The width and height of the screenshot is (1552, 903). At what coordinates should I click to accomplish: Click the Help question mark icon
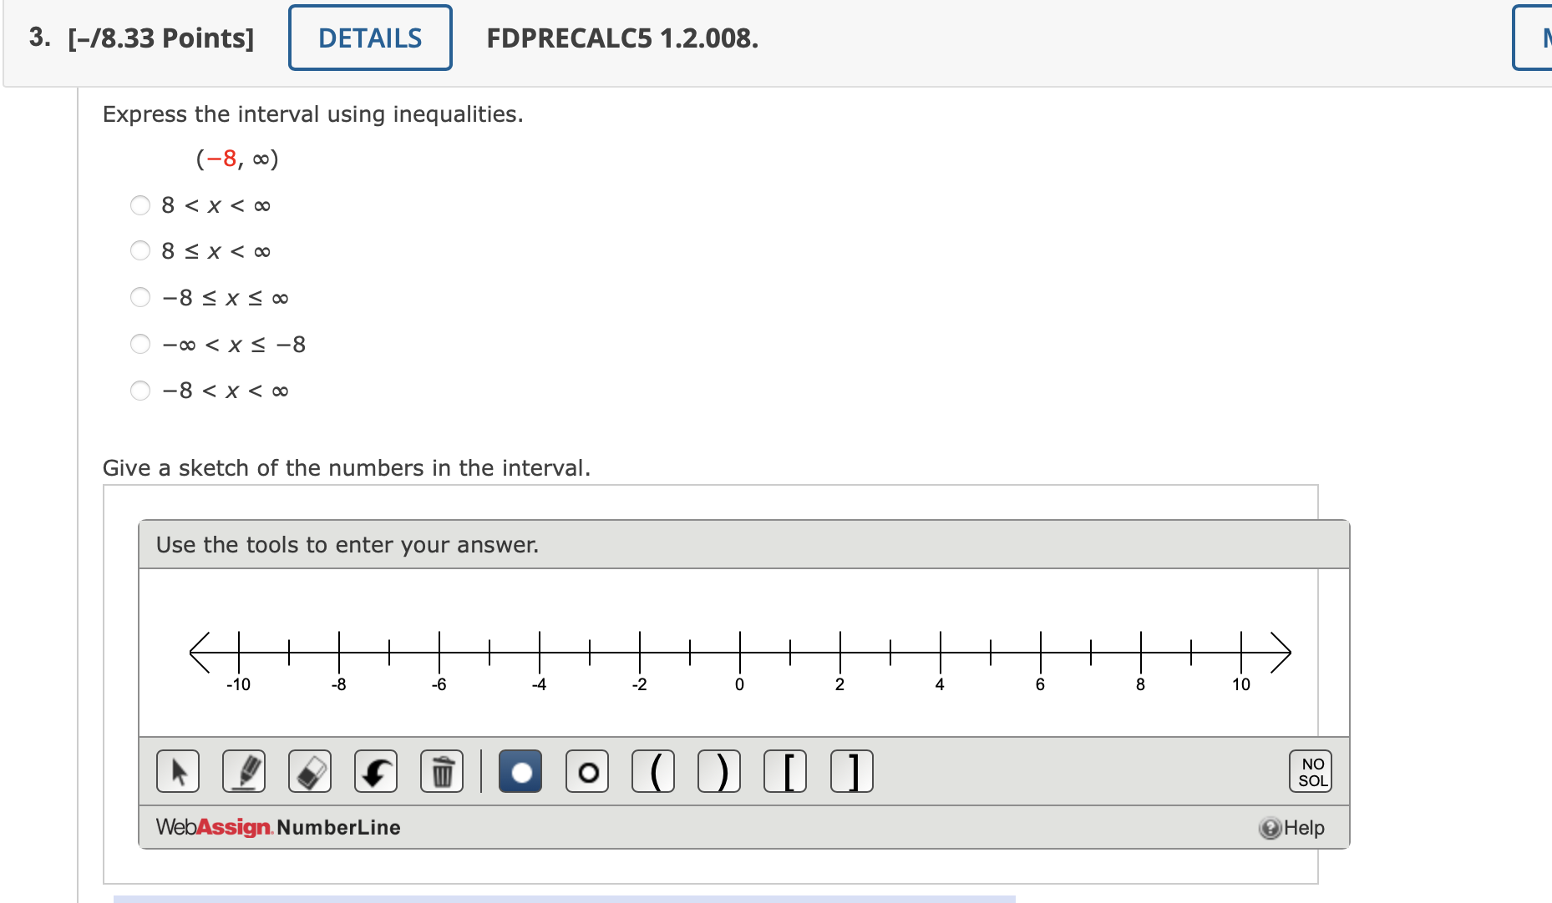click(x=1270, y=828)
